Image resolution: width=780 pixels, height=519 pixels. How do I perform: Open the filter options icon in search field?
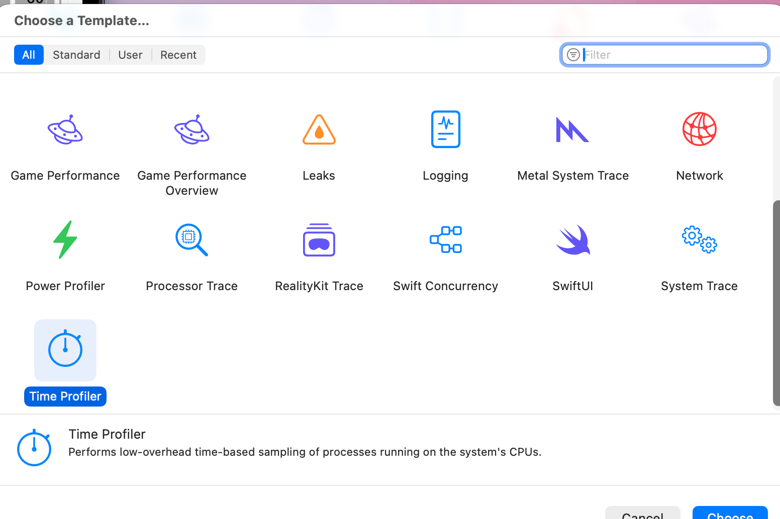(x=573, y=55)
